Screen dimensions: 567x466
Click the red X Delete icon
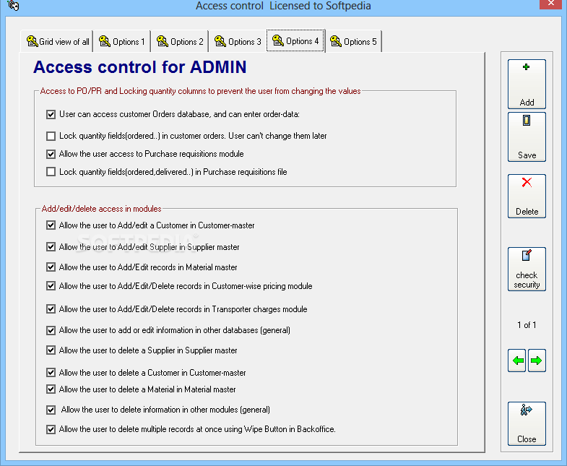coord(527,182)
